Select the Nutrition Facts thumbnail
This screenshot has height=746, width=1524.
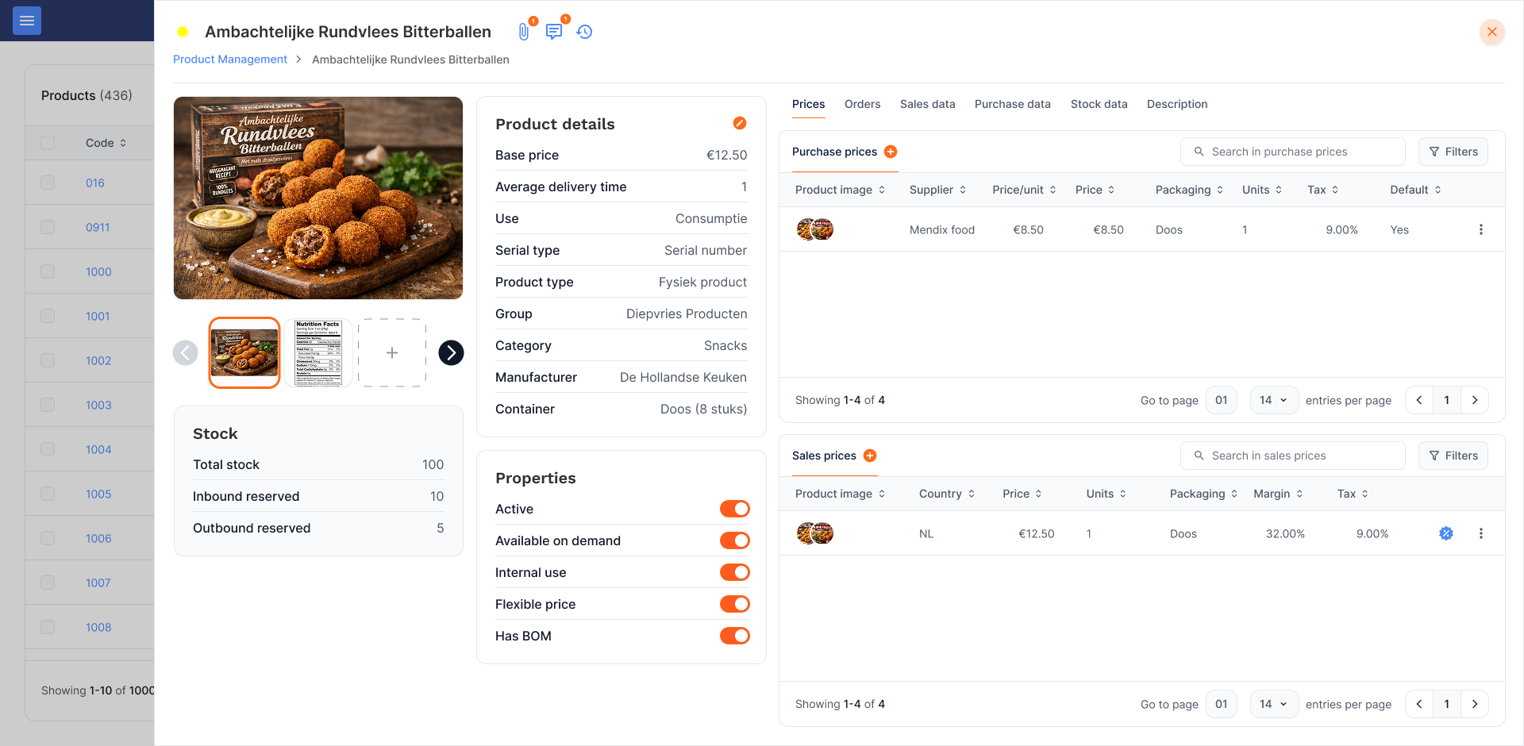pyautogui.click(x=318, y=352)
